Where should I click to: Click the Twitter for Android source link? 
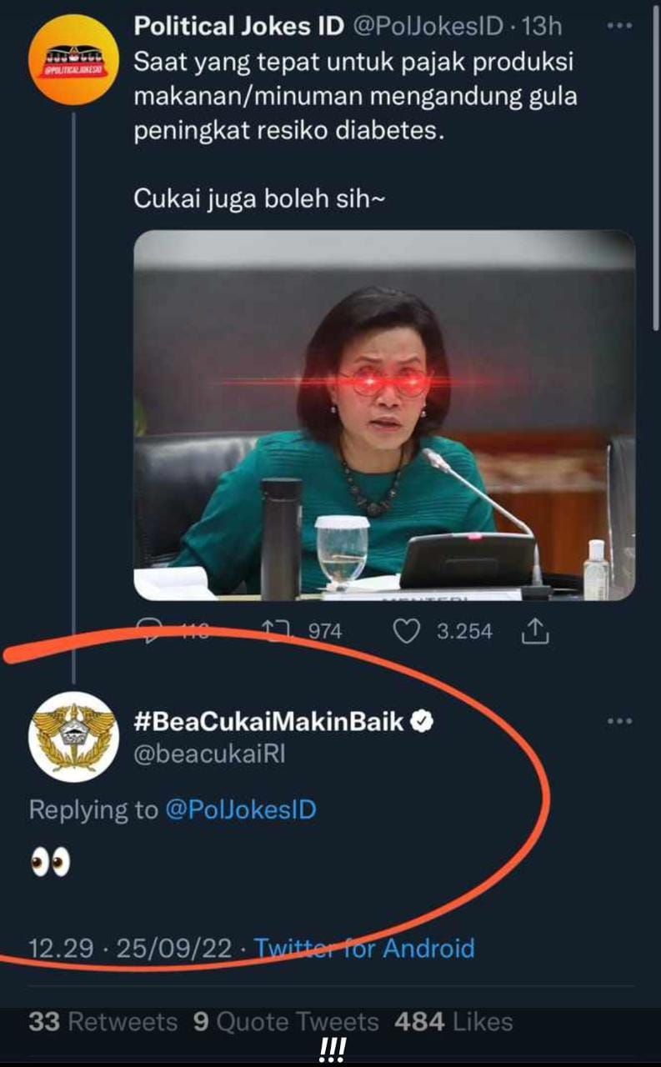[x=364, y=948]
